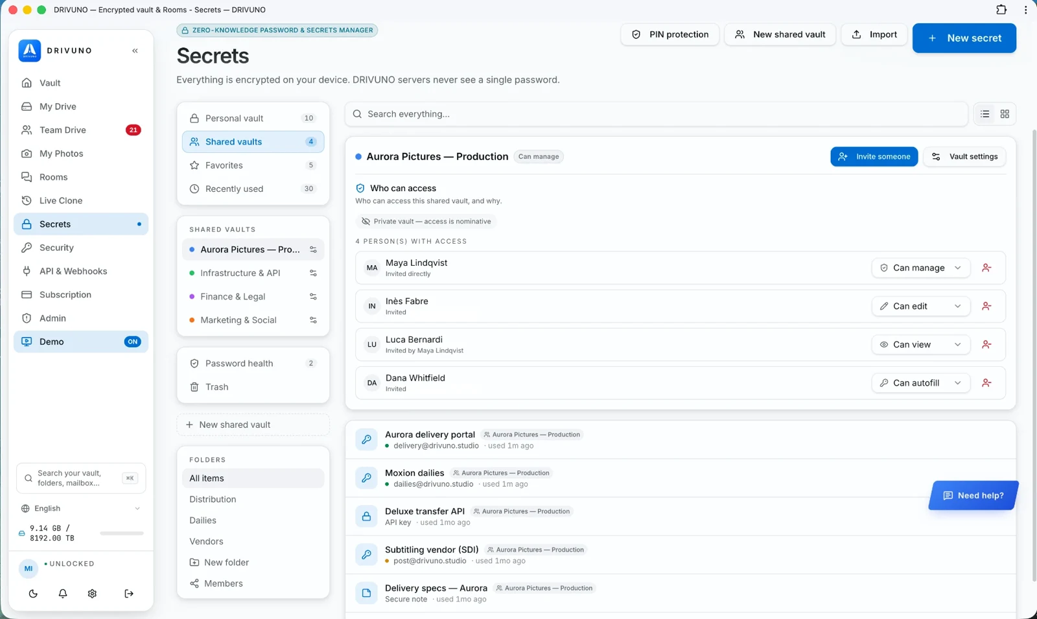Click Maya Lindqvist's MA avatar
Viewport: 1037px width, 619px height.
[x=372, y=268]
